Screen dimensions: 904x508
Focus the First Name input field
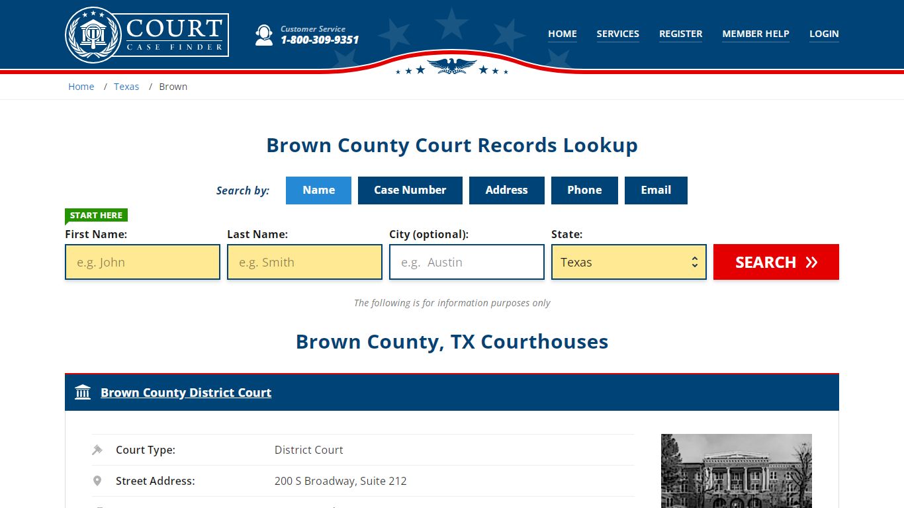tap(142, 262)
